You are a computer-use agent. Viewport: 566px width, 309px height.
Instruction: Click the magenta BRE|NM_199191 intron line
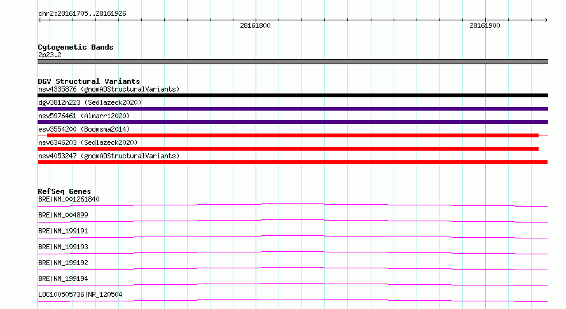click(x=293, y=237)
